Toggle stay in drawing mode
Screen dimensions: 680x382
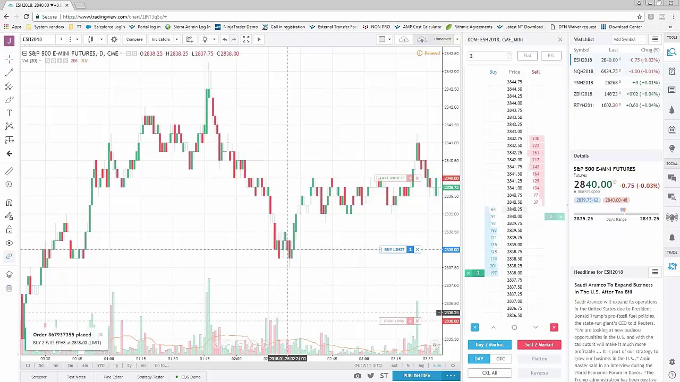[x=9, y=216]
